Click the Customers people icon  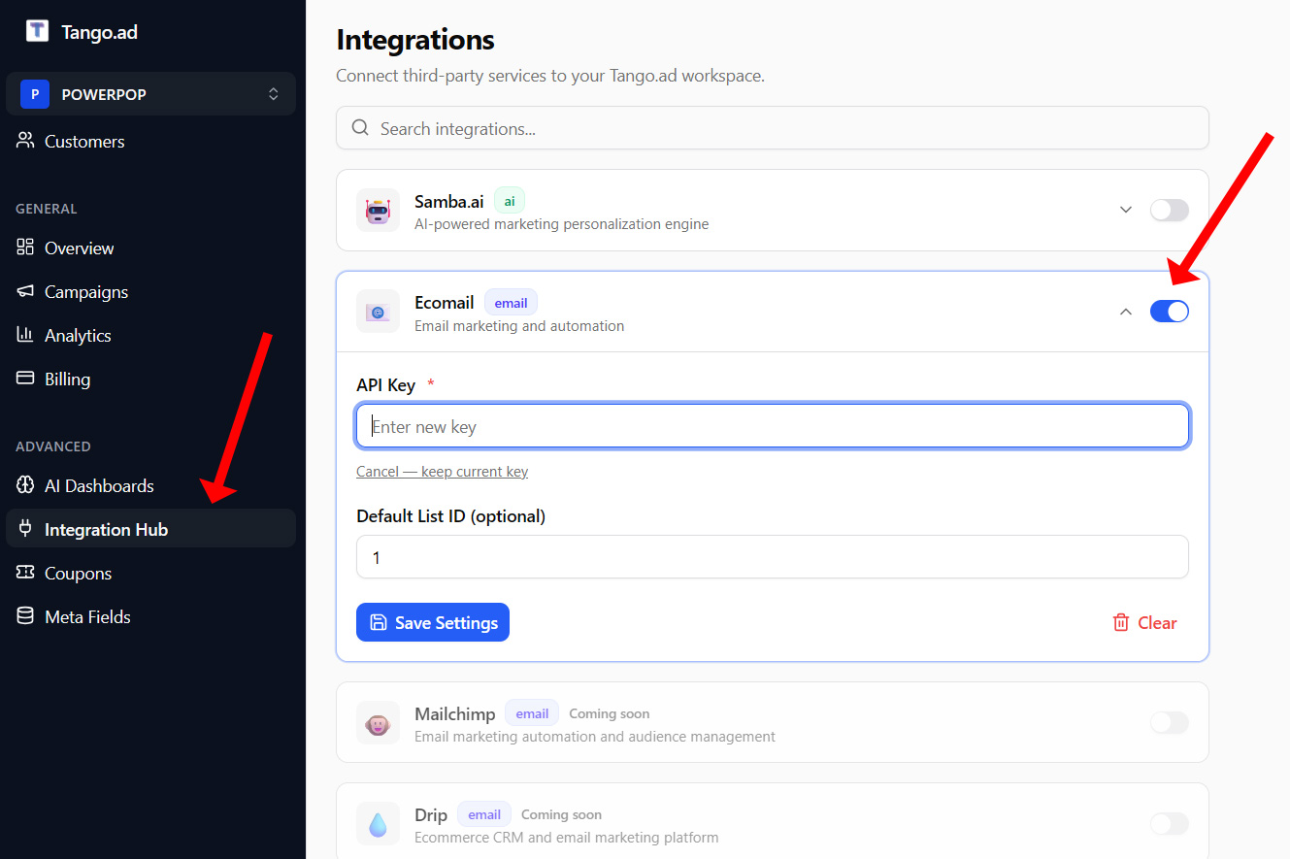coord(25,141)
